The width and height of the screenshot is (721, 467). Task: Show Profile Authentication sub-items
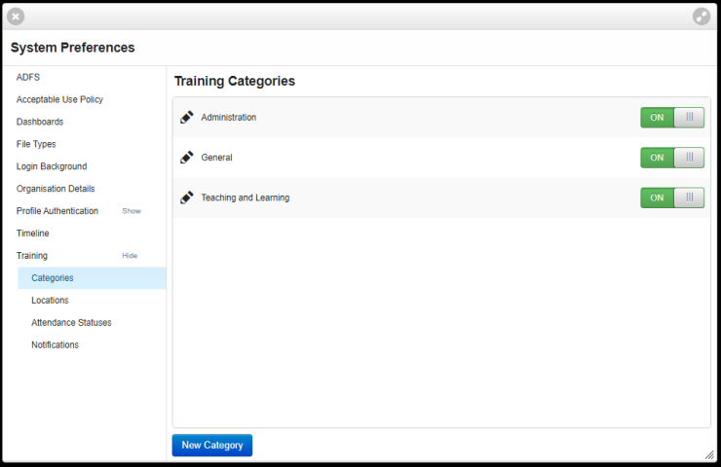[x=132, y=211]
